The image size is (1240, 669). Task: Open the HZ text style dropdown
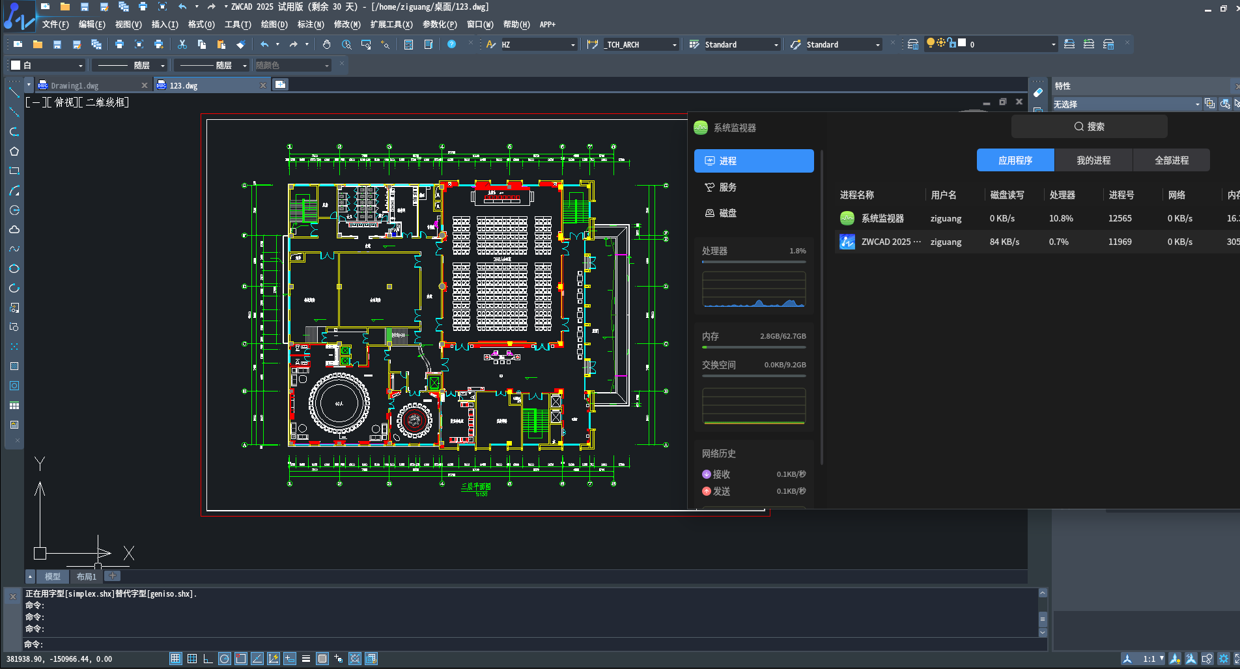pos(572,45)
